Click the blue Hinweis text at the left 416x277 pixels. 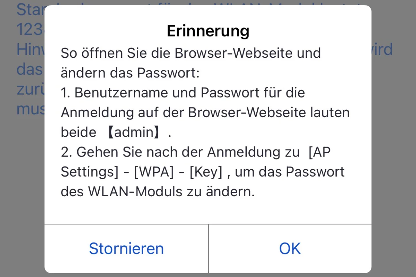click(27, 49)
